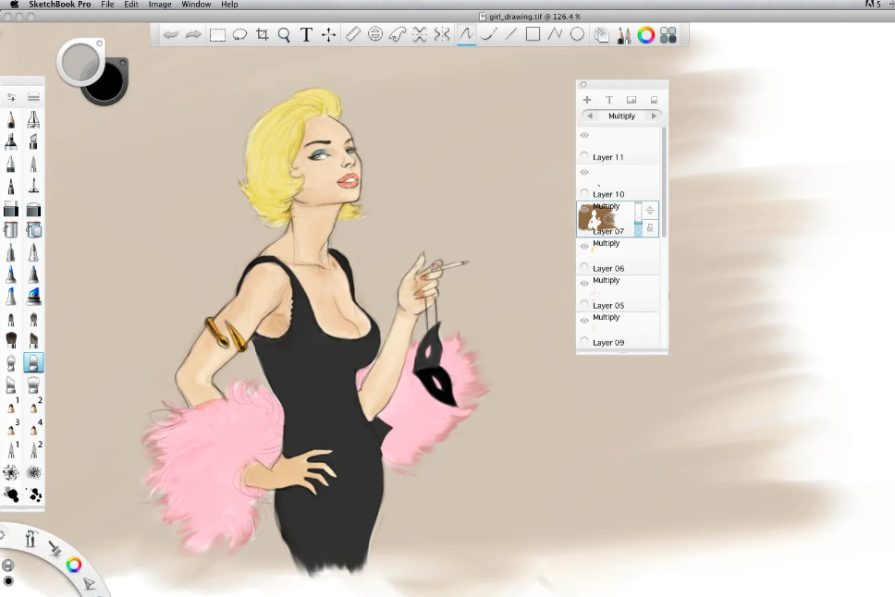Switch to next blend mode with right arrow
Image resolution: width=895 pixels, height=597 pixels.
click(655, 116)
